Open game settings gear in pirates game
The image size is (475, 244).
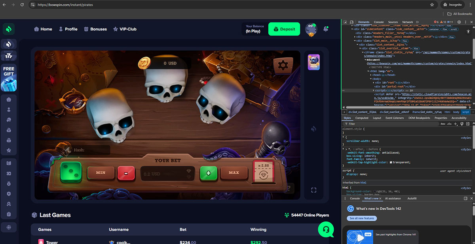283,65
